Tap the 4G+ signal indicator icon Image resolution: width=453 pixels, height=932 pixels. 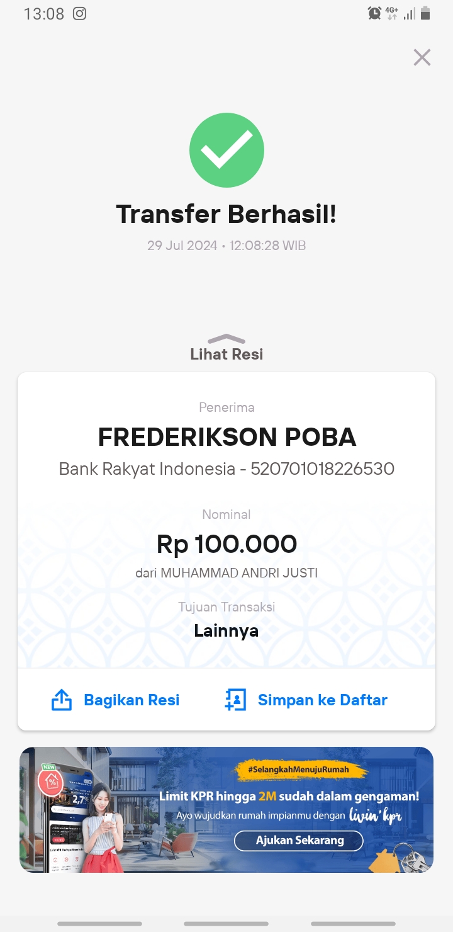pyautogui.click(x=392, y=13)
